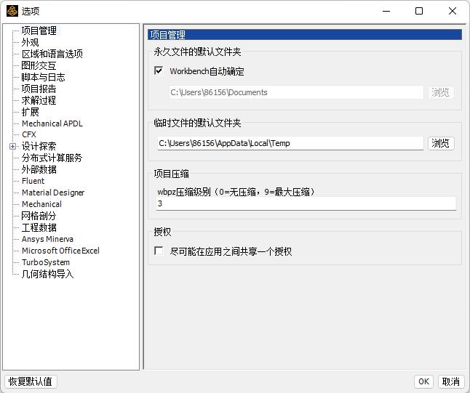Viewport: 470px width, 393px height.
Task: Open Mechanical options
Action: (41, 204)
